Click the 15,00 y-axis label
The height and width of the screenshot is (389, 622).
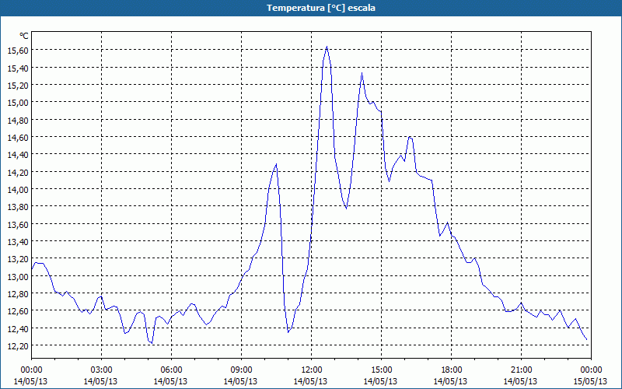[18, 103]
